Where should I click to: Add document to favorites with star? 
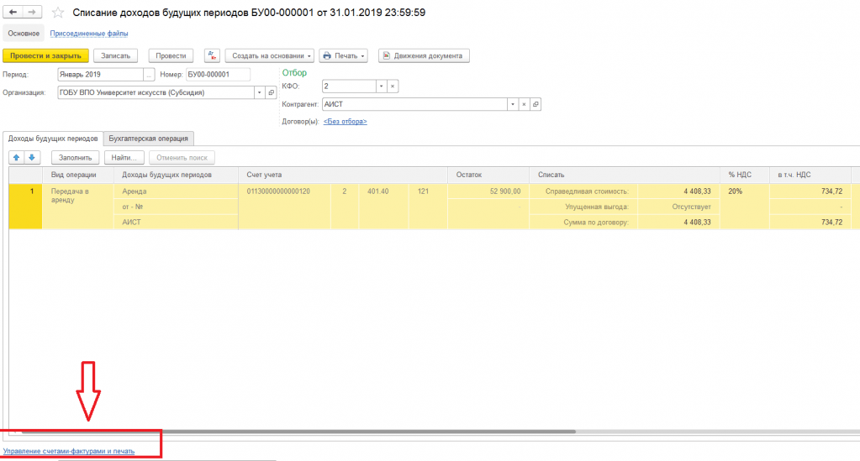point(57,13)
